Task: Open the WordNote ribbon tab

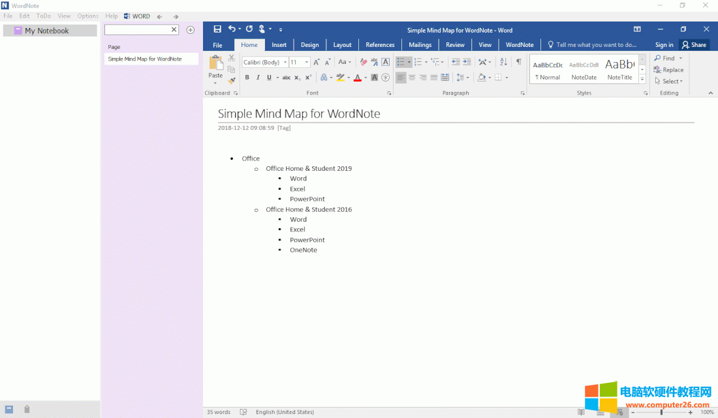Action: pyautogui.click(x=520, y=45)
